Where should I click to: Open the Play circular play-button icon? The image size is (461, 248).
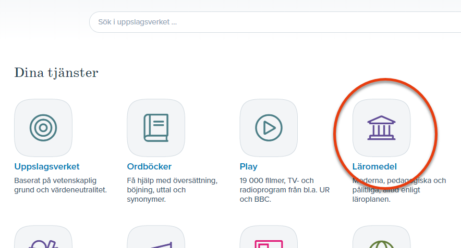pyautogui.click(x=269, y=128)
